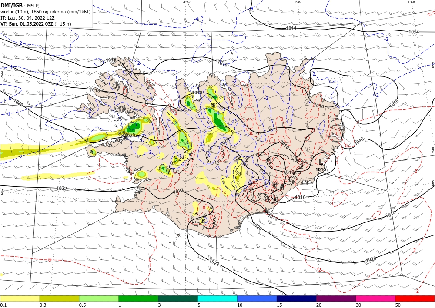Image resolution: width=435 pixels, height=308 pixels.
Task: Click the magenta 30–50 legend swatch
Action: coord(376,298)
